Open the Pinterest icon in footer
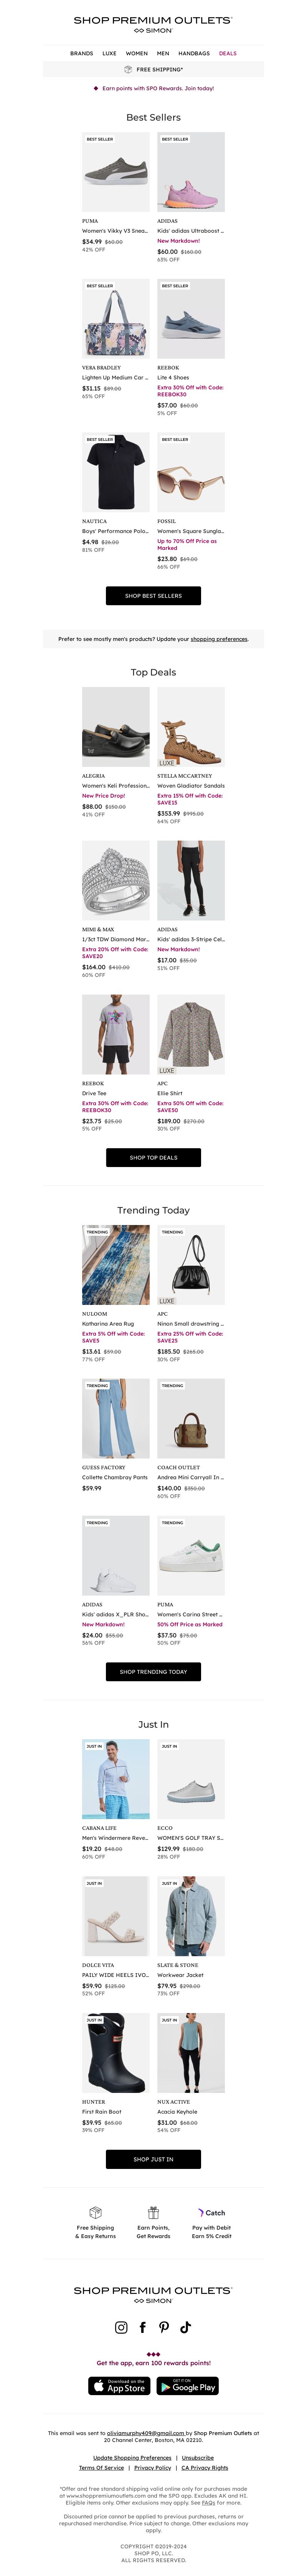Viewport: 307px width, 2576px height. [164, 2327]
